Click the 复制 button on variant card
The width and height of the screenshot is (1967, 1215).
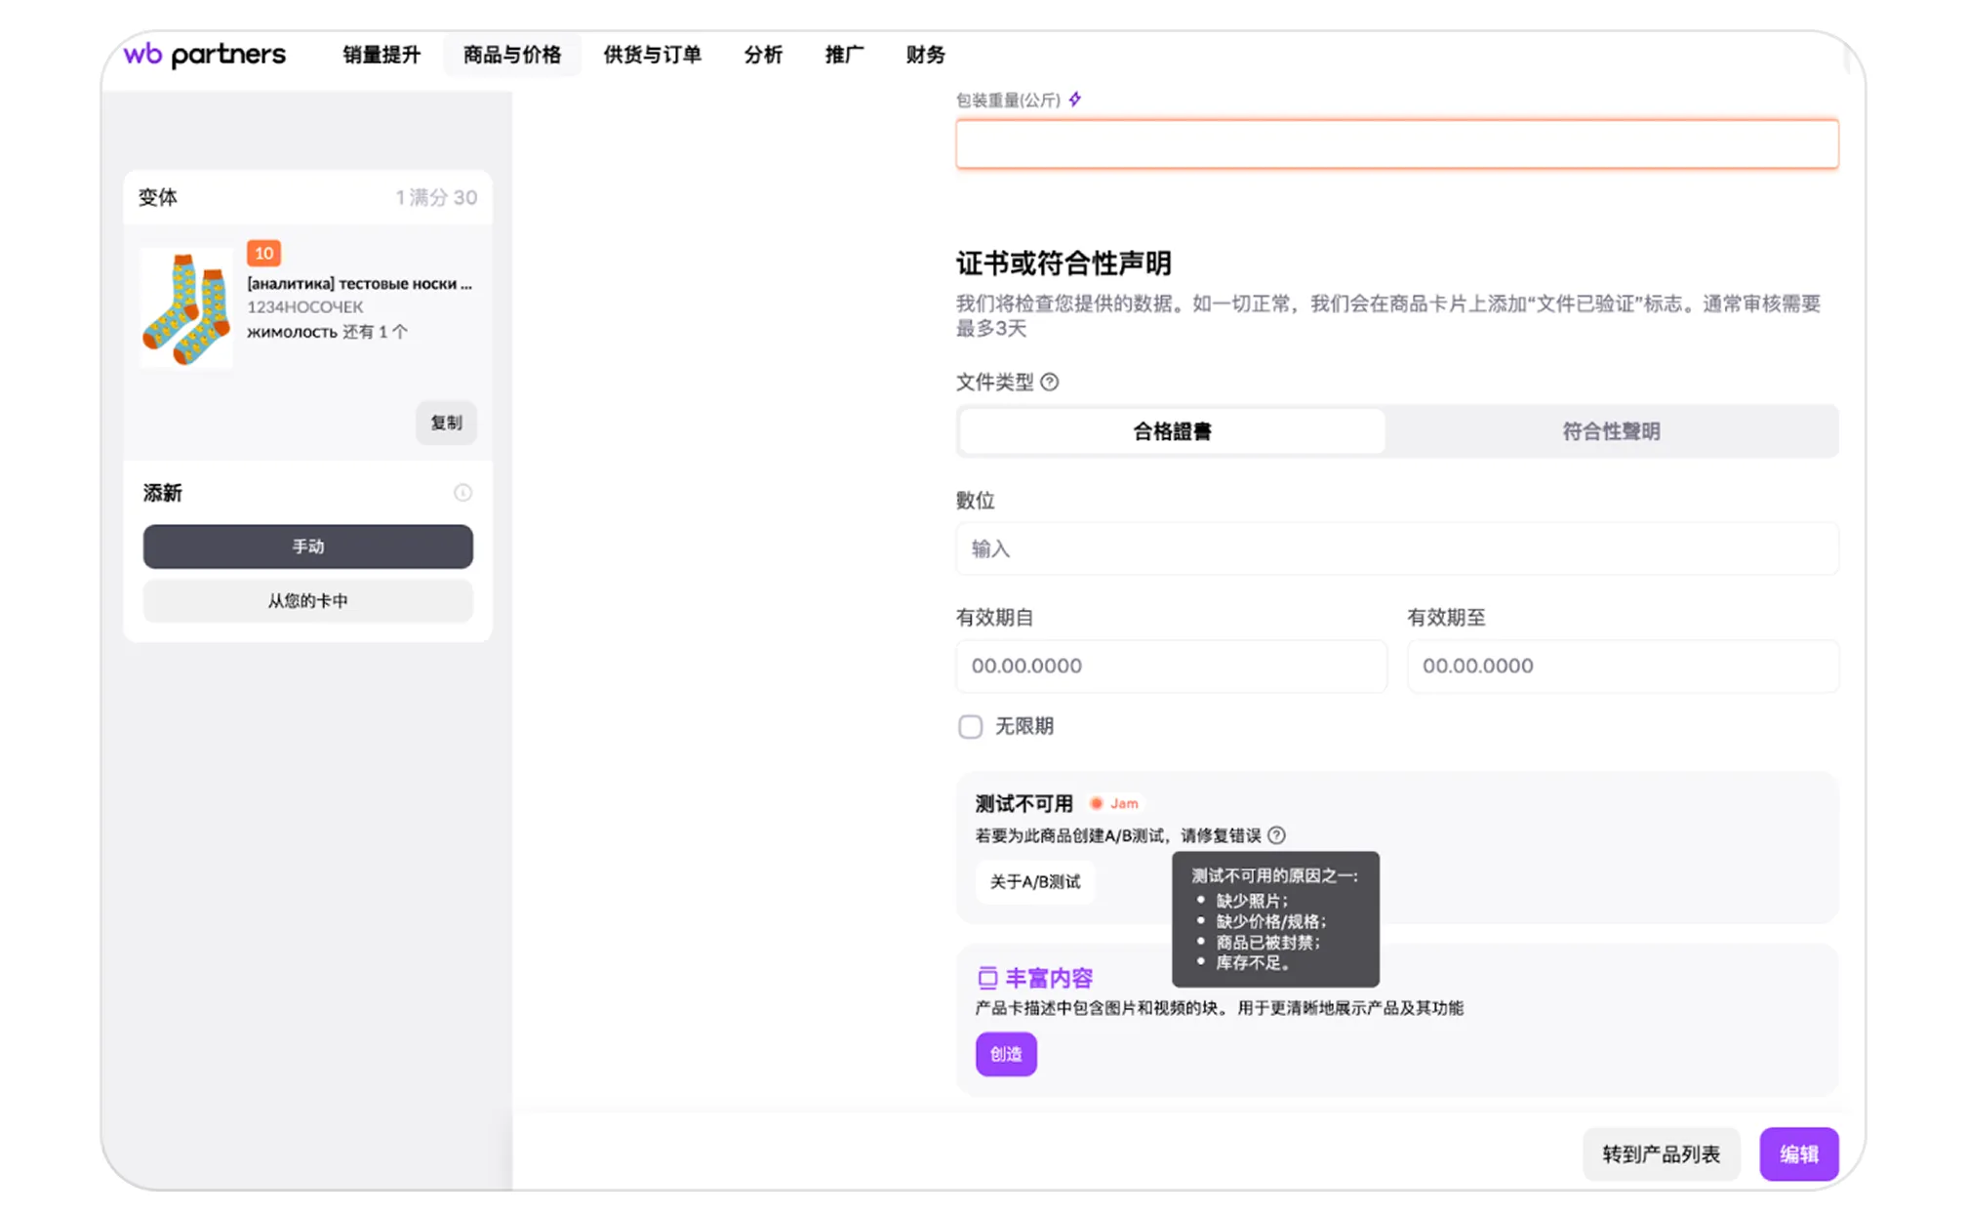click(x=446, y=423)
